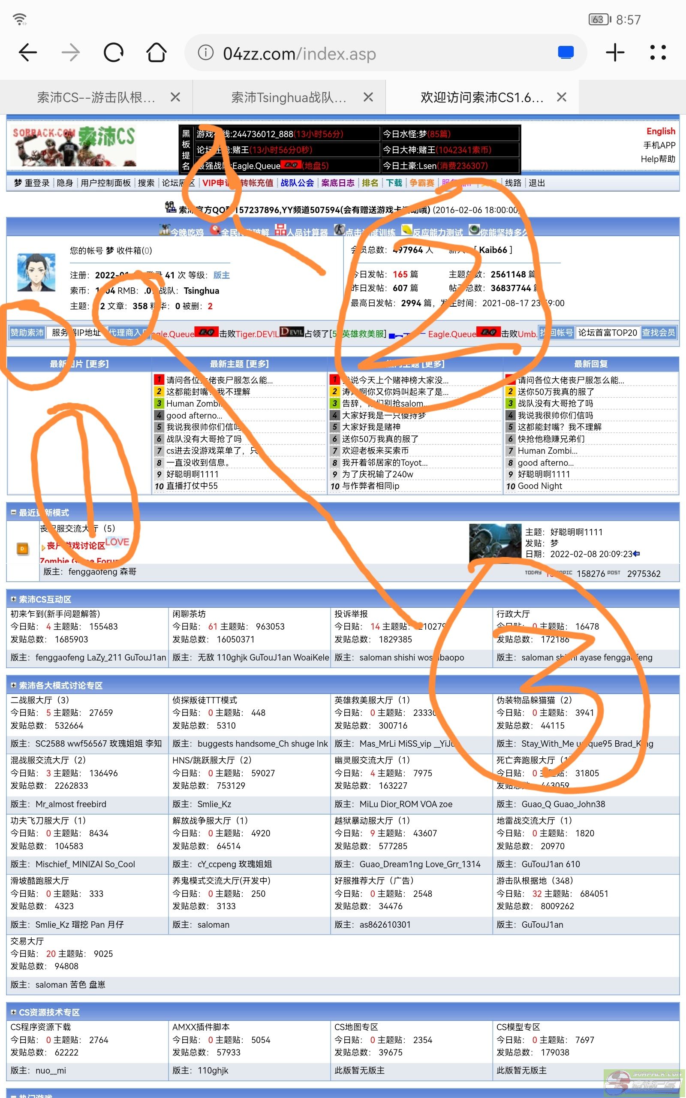Click the English language link
The width and height of the screenshot is (686, 1098).
pyautogui.click(x=661, y=131)
